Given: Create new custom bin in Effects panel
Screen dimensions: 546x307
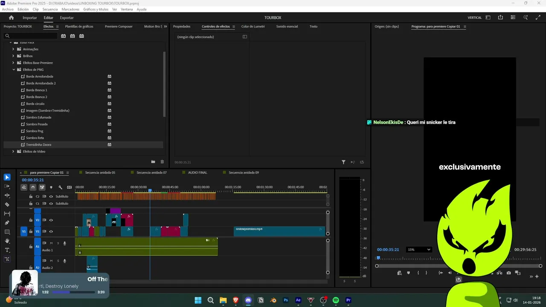Looking at the screenshot, I should pyautogui.click(x=153, y=162).
